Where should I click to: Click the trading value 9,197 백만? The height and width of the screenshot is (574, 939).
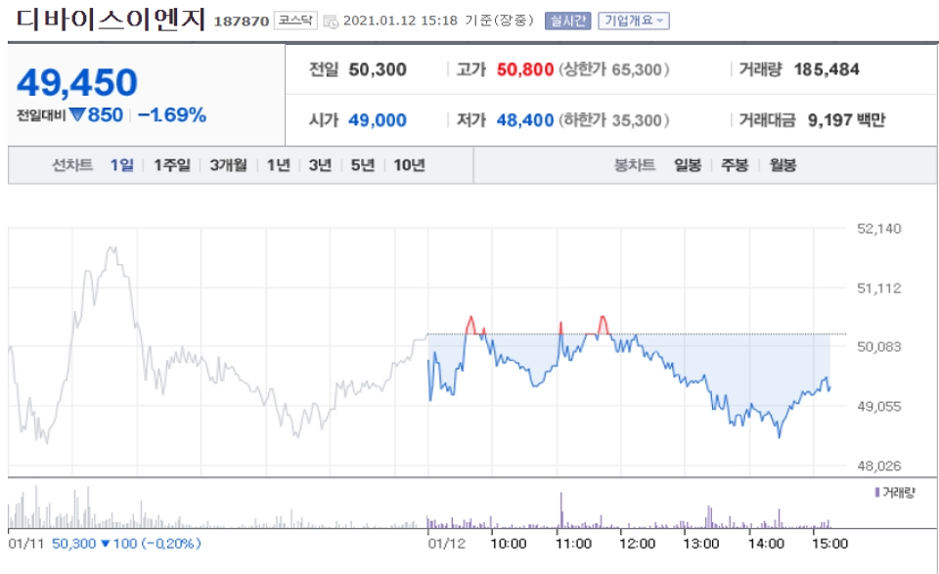pyautogui.click(x=846, y=120)
